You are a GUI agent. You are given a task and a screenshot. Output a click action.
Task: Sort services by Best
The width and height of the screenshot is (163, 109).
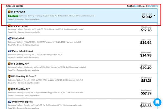coord(136,6)
